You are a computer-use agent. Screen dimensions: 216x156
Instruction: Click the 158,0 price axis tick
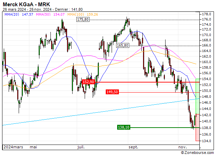(x=207, y=68)
